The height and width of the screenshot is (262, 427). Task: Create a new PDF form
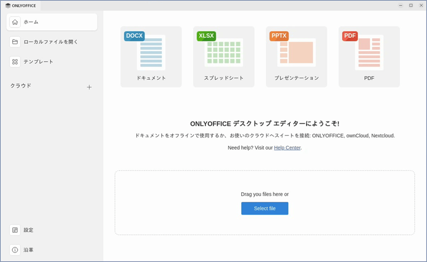pyautogui.click(x=369, y=57)
